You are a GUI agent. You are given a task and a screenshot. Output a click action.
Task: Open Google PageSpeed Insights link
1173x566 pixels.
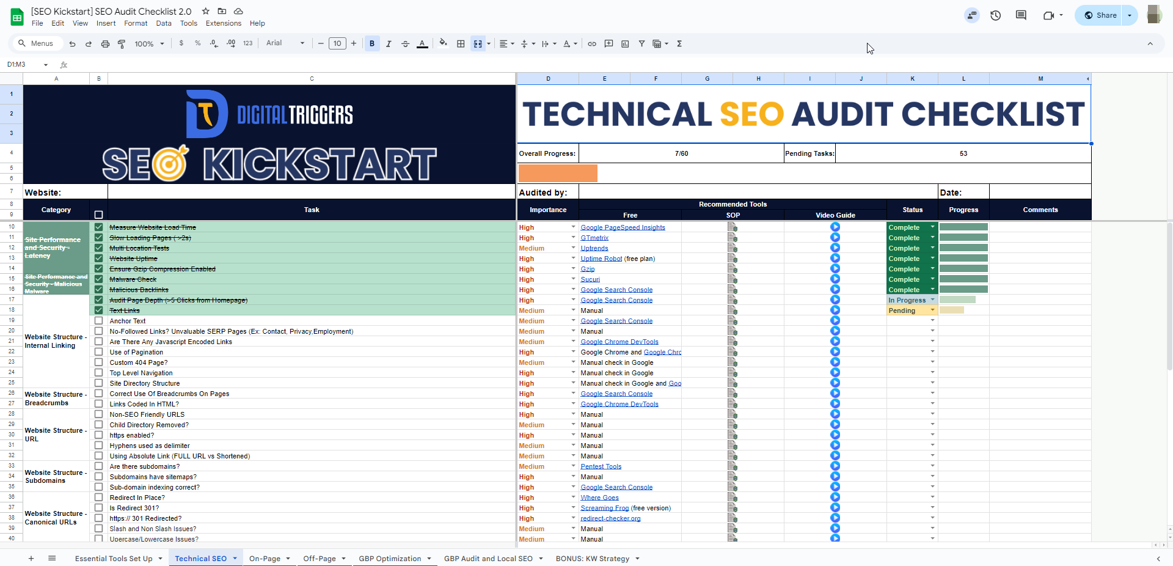[x=623, y=227]
